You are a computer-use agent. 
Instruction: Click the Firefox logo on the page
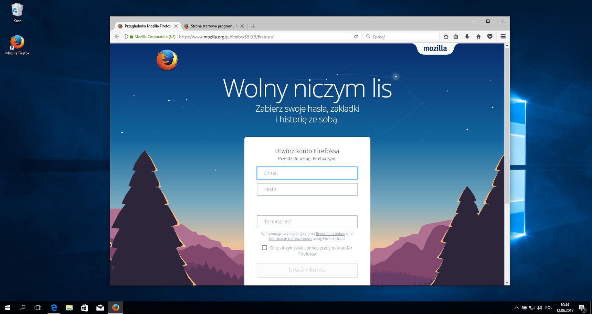pyautogui.click(x=167, y=60)
